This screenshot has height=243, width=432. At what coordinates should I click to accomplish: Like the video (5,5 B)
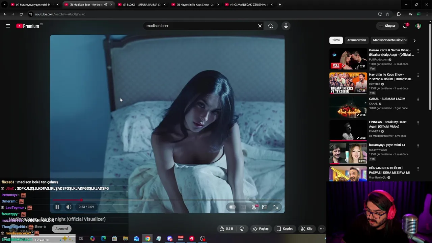226,229
